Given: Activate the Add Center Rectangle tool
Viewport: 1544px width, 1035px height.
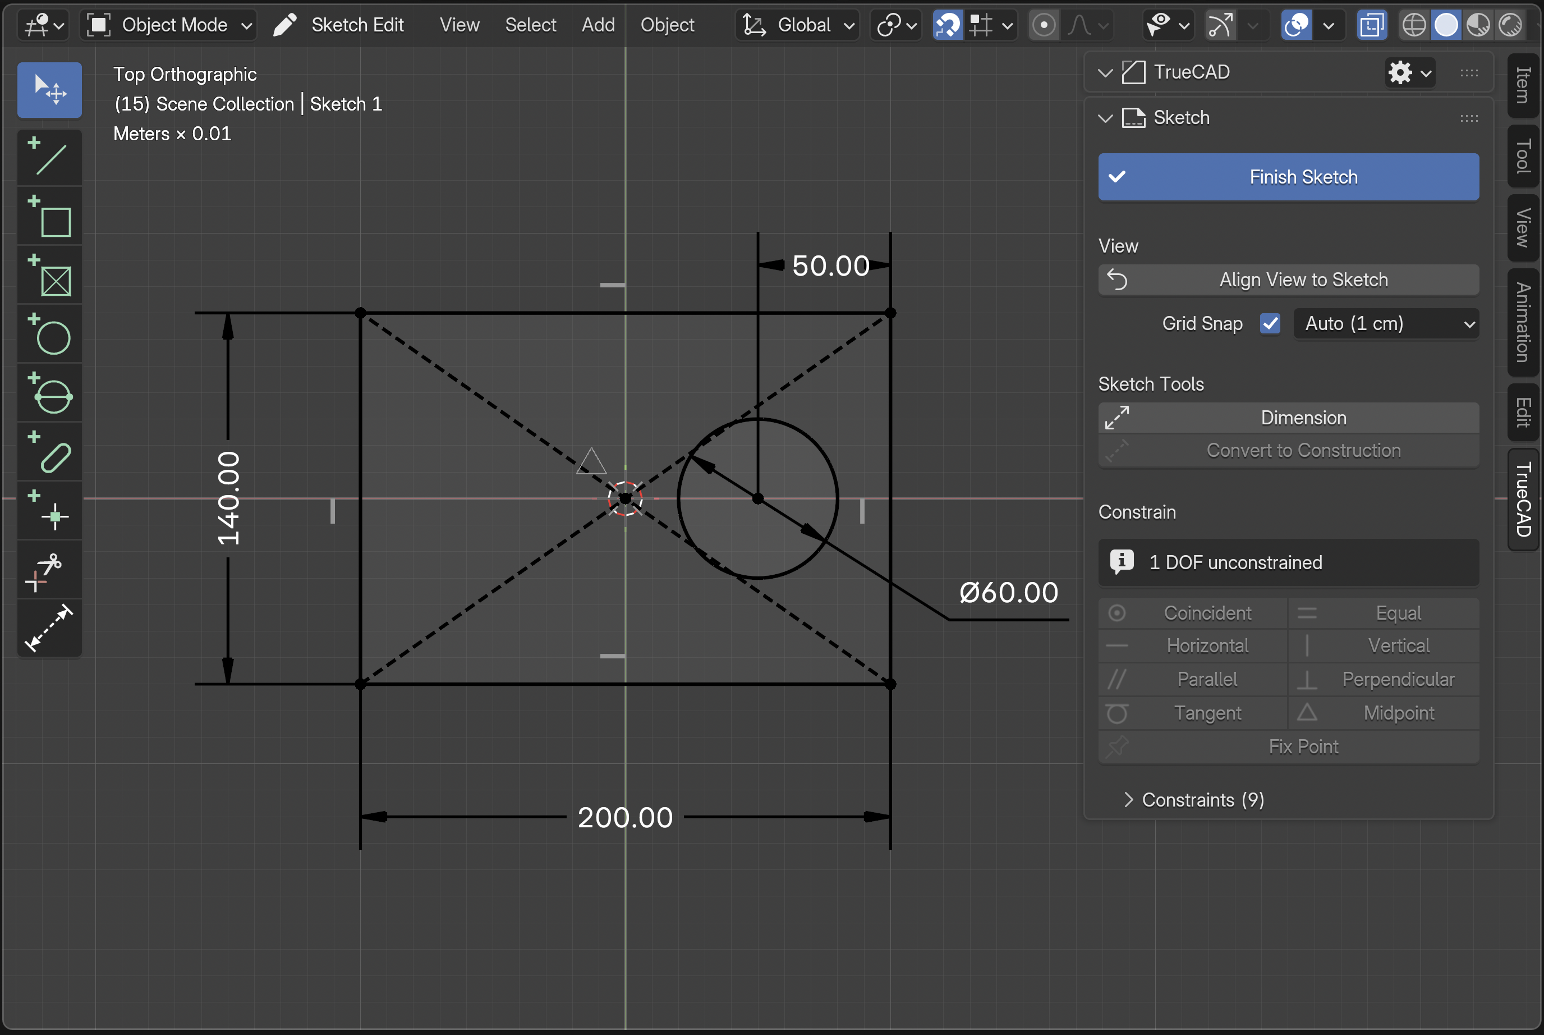Looking at the screenshot, I should coord(49,275).
